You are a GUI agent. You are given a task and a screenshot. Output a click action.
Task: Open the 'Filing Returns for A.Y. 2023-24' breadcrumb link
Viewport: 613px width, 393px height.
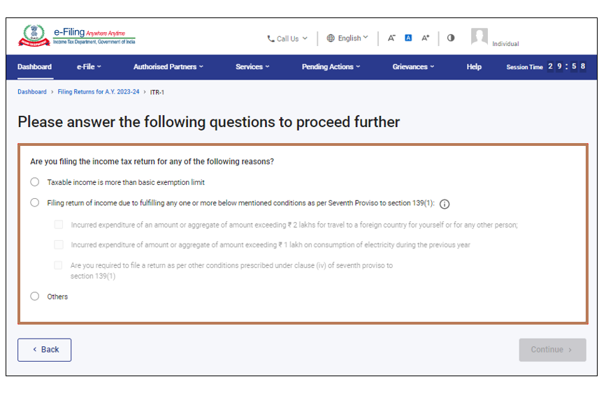pyautogui.click(x=99, y=92)
